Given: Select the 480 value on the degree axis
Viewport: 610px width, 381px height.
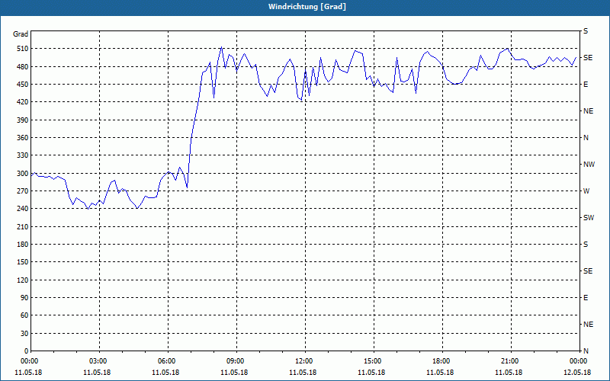Looking at the screenshot, I should point(23,67).
